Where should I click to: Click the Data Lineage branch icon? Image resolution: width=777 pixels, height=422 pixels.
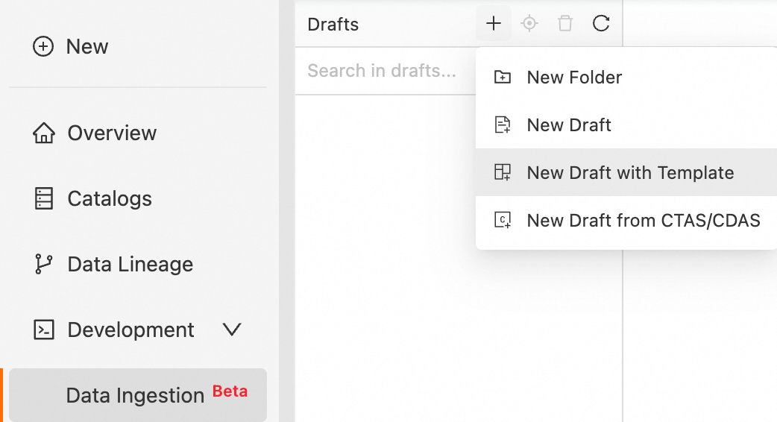44,265
